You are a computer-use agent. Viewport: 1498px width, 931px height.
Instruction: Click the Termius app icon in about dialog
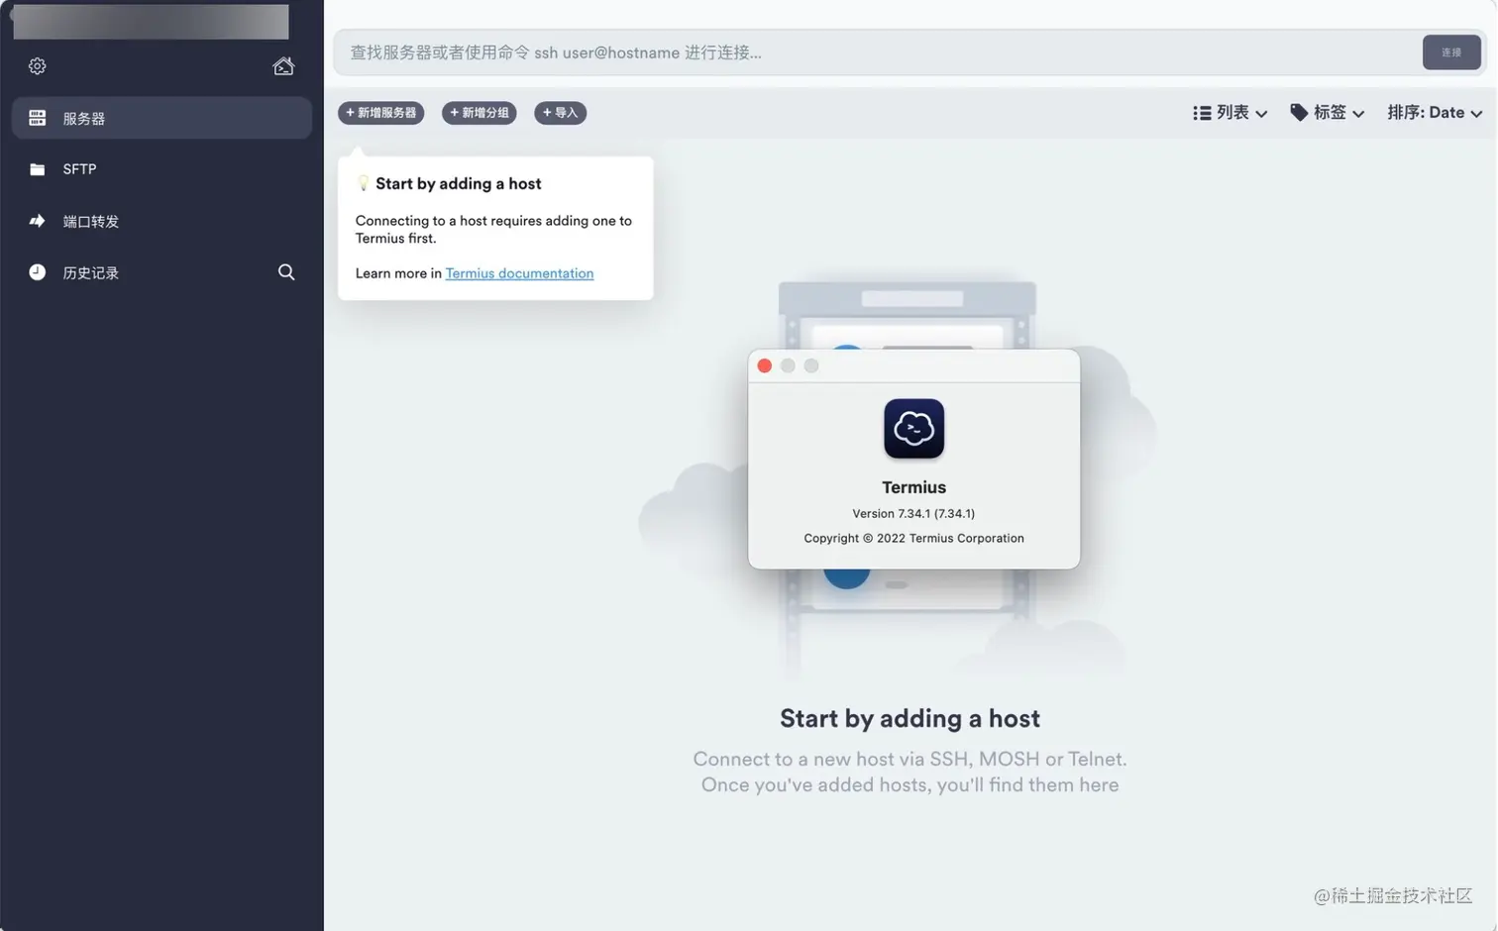913,429
